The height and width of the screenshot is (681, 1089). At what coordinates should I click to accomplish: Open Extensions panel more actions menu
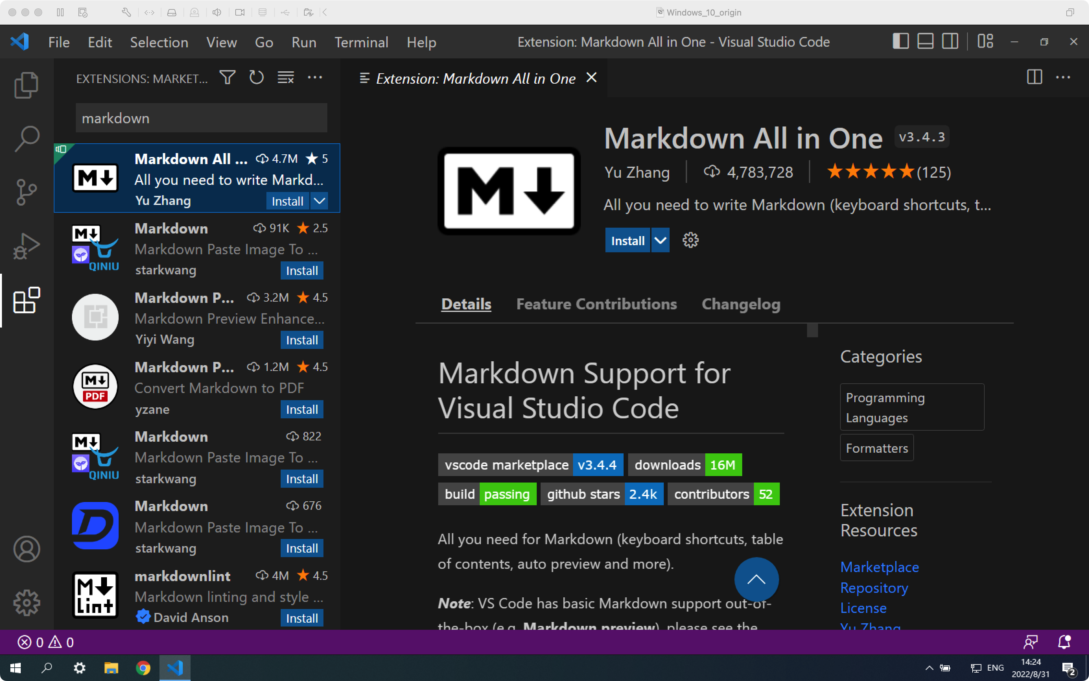pos(315,78)
